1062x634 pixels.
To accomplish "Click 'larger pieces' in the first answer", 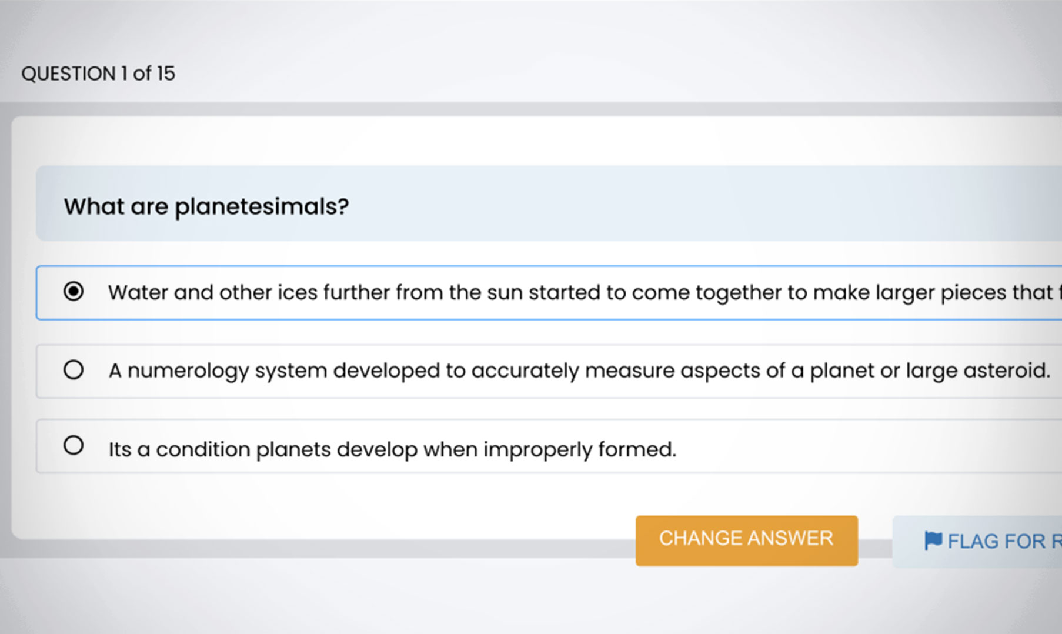I will pyautogui.click(x=941, y=292).
